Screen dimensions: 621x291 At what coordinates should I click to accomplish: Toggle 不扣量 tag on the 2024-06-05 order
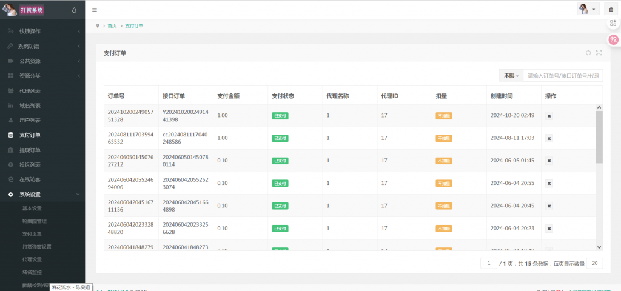[443, 161]
